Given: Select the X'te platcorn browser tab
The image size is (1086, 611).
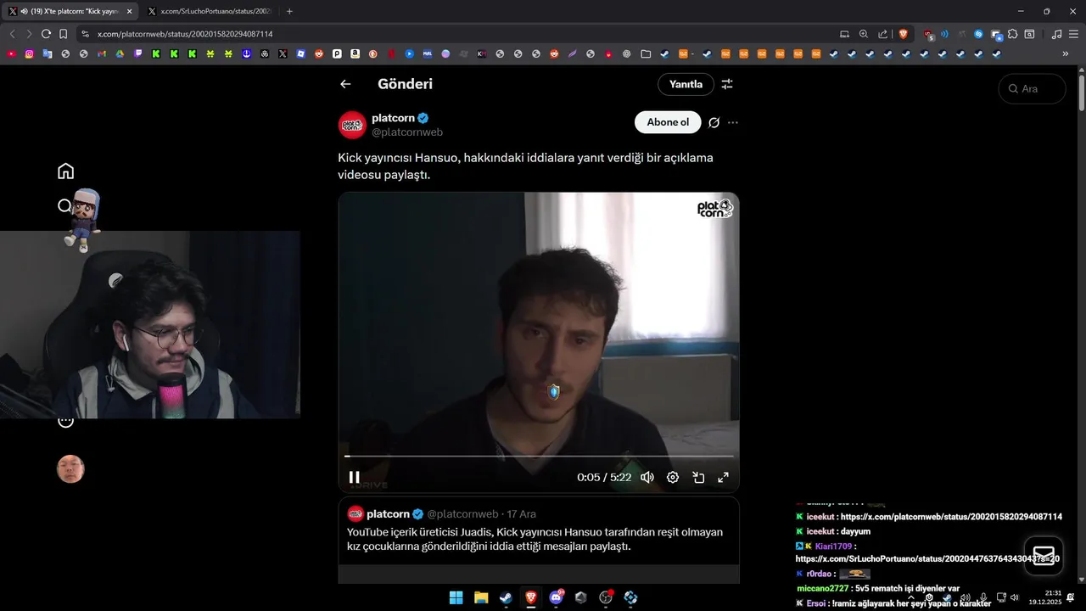Looking at the screenshot, I should click(68, 11).
